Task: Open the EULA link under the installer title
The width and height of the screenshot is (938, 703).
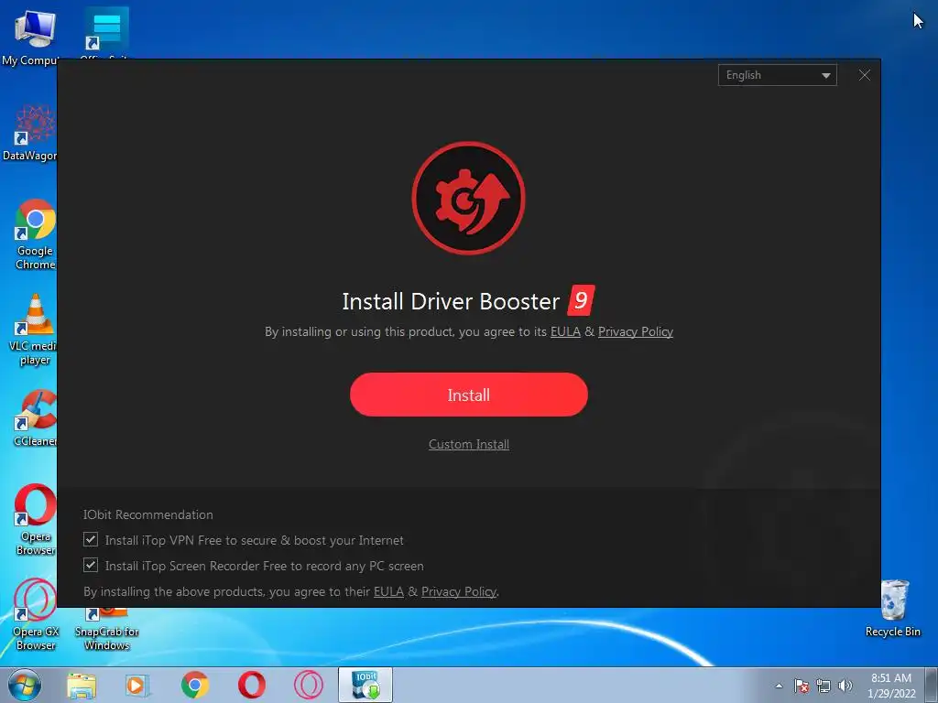Action: coord(565,331)
